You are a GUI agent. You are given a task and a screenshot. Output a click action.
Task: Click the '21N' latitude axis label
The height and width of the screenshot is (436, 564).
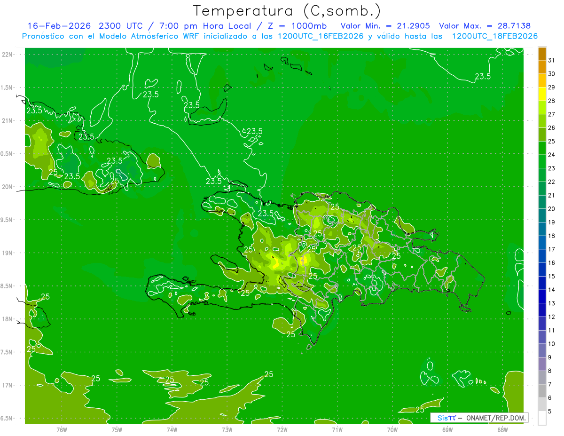7,120
